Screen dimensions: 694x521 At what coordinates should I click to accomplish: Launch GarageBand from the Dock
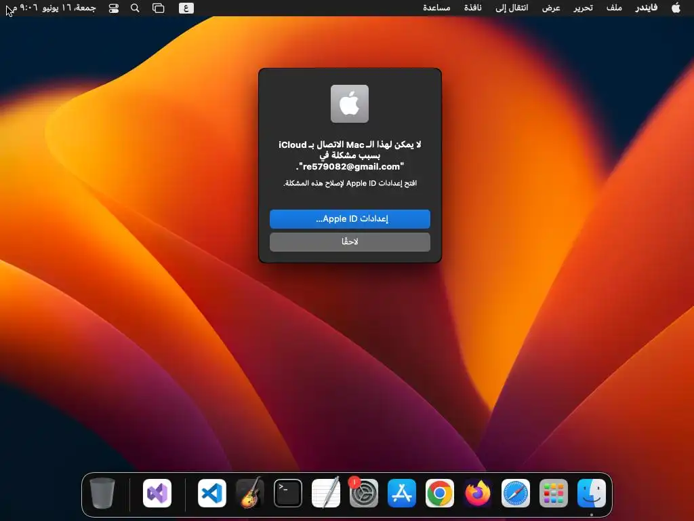click(x=250, y=493)
